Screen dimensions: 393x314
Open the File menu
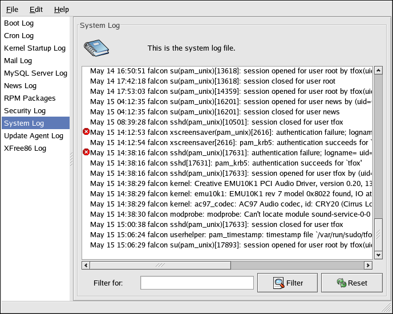pos(12,10)
